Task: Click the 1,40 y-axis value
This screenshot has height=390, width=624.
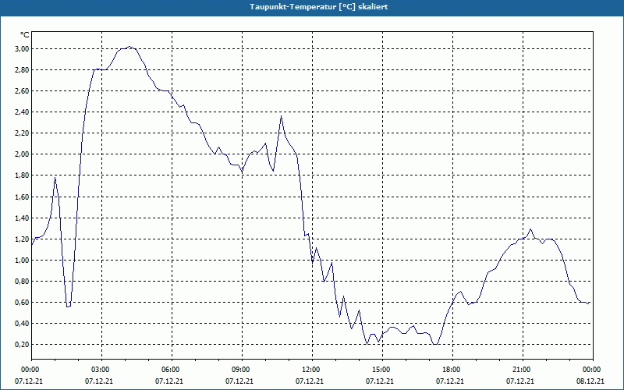Action: click(22, 218)
